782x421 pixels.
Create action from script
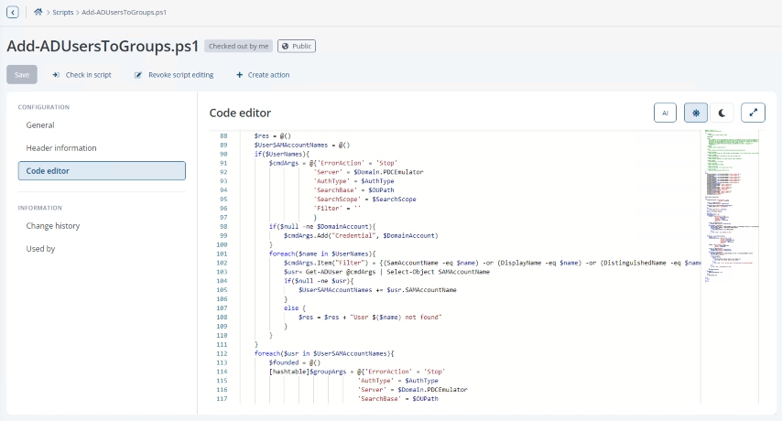pos(263,75)
